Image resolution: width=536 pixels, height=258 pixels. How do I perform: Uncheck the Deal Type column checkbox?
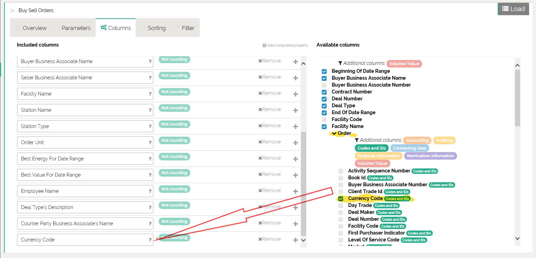pos(324,106)
